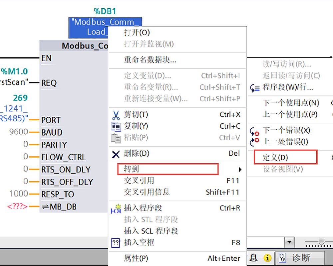Screen dimensions: 333x266
Task: Open 交叉引用 from the context menu
Action: click(x=139, y=181)
